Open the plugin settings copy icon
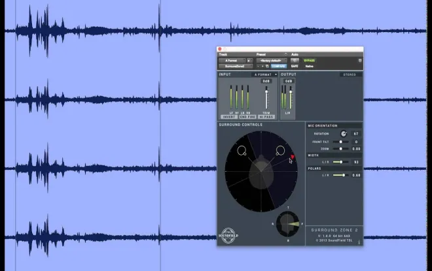 tap(267, 66)
